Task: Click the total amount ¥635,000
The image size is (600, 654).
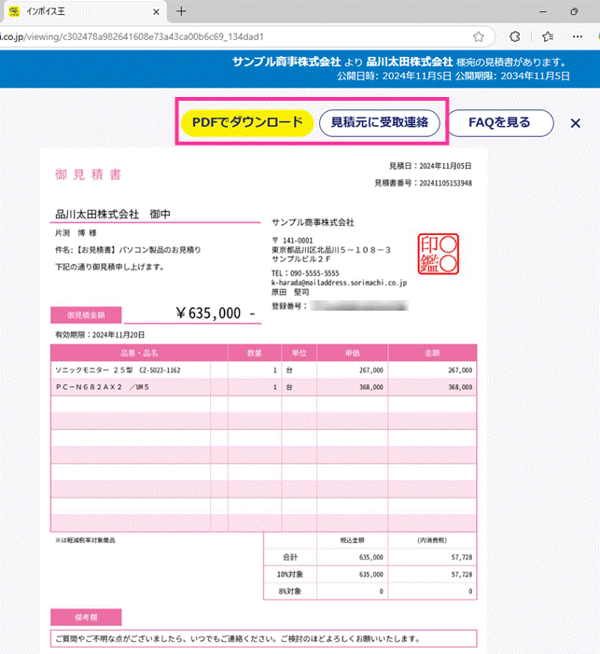Action: [216, 313]
